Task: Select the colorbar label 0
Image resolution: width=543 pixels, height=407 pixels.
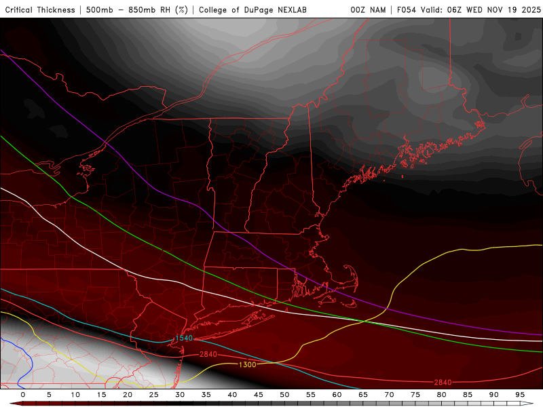Action: (23, 395)
